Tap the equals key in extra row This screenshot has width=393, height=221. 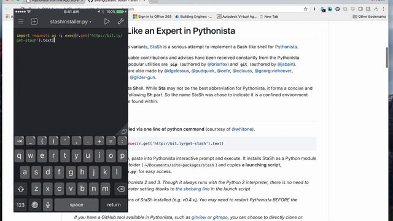pos(111,141)
